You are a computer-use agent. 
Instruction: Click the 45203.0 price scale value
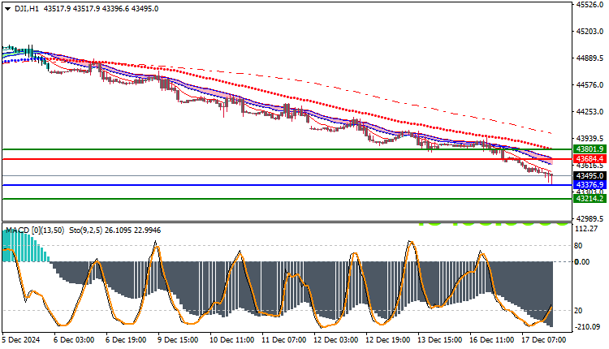pyautogui.click(x=590, y=31)
